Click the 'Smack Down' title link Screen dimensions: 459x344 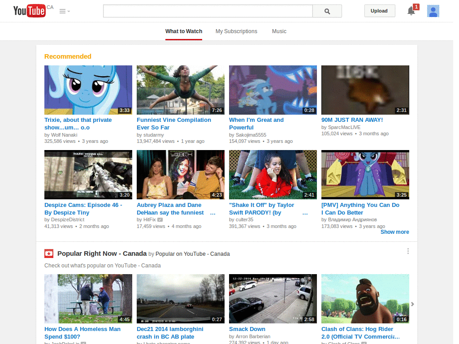click(x=247, y=329)
